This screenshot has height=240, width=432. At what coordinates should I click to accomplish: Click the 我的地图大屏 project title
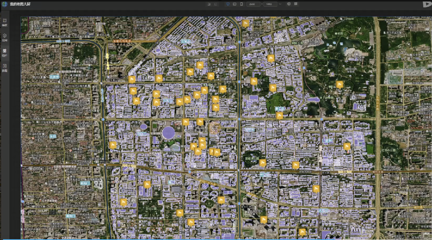(20, 4)
